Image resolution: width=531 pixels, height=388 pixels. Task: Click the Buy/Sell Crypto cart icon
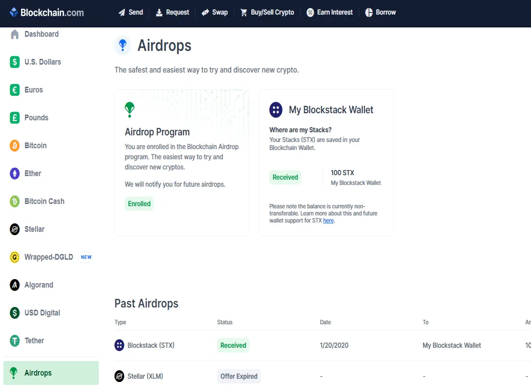click(244, 12)
